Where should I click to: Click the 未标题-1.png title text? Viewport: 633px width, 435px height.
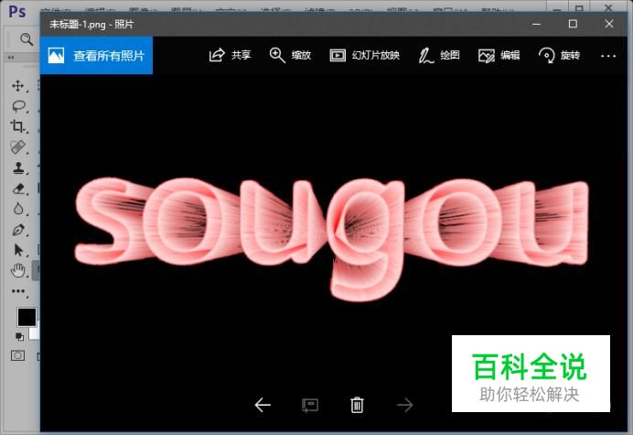78,25
